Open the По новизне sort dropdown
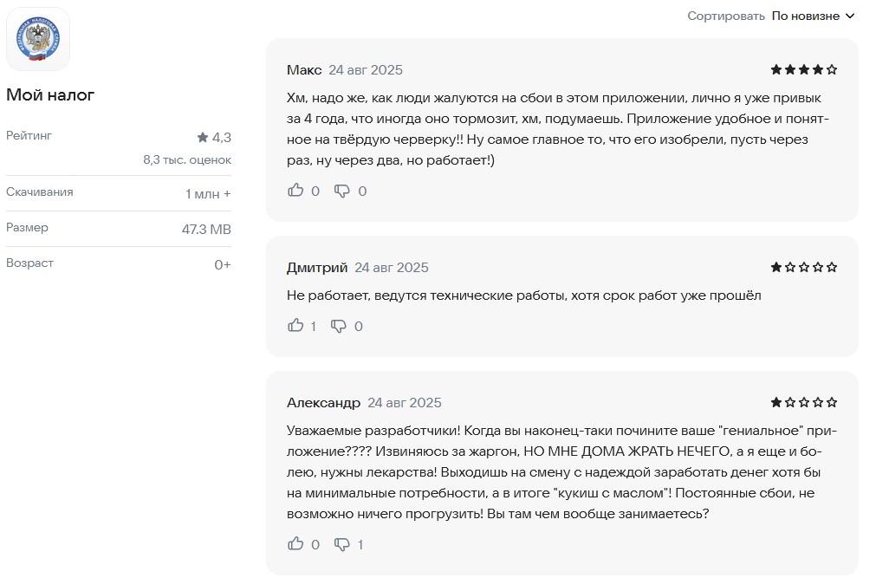 coord(806,16)
